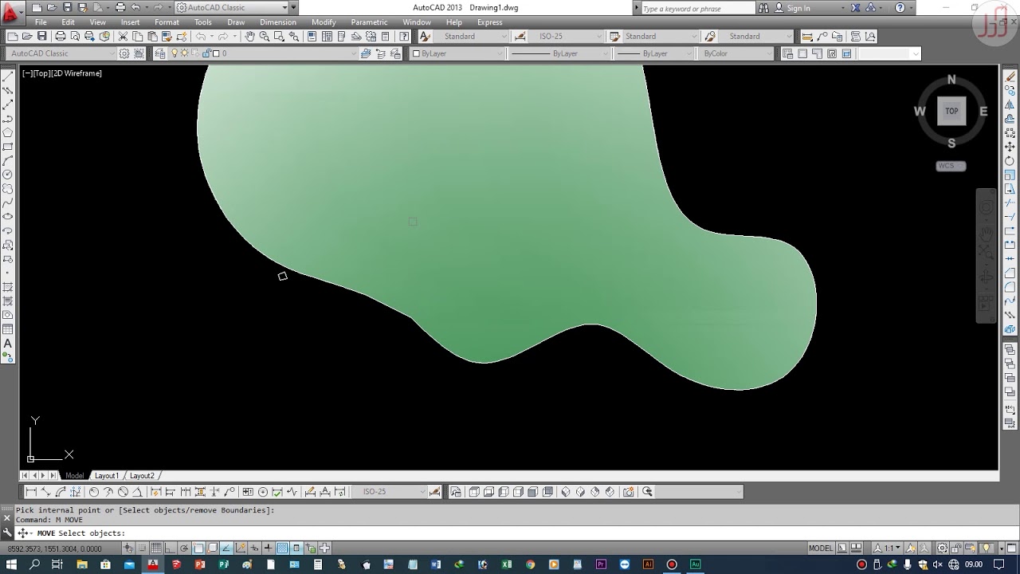Click the Sign In link

pos(798,8)
